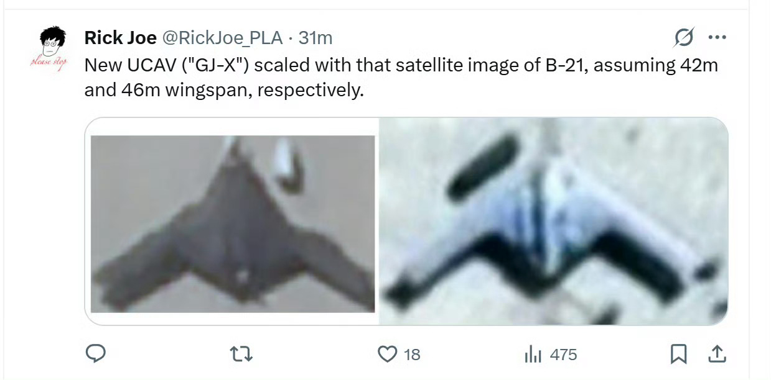This screenshot has height=380, width=771.
Task: Open the post via 31m timestamp
Action: coord(315,38)
